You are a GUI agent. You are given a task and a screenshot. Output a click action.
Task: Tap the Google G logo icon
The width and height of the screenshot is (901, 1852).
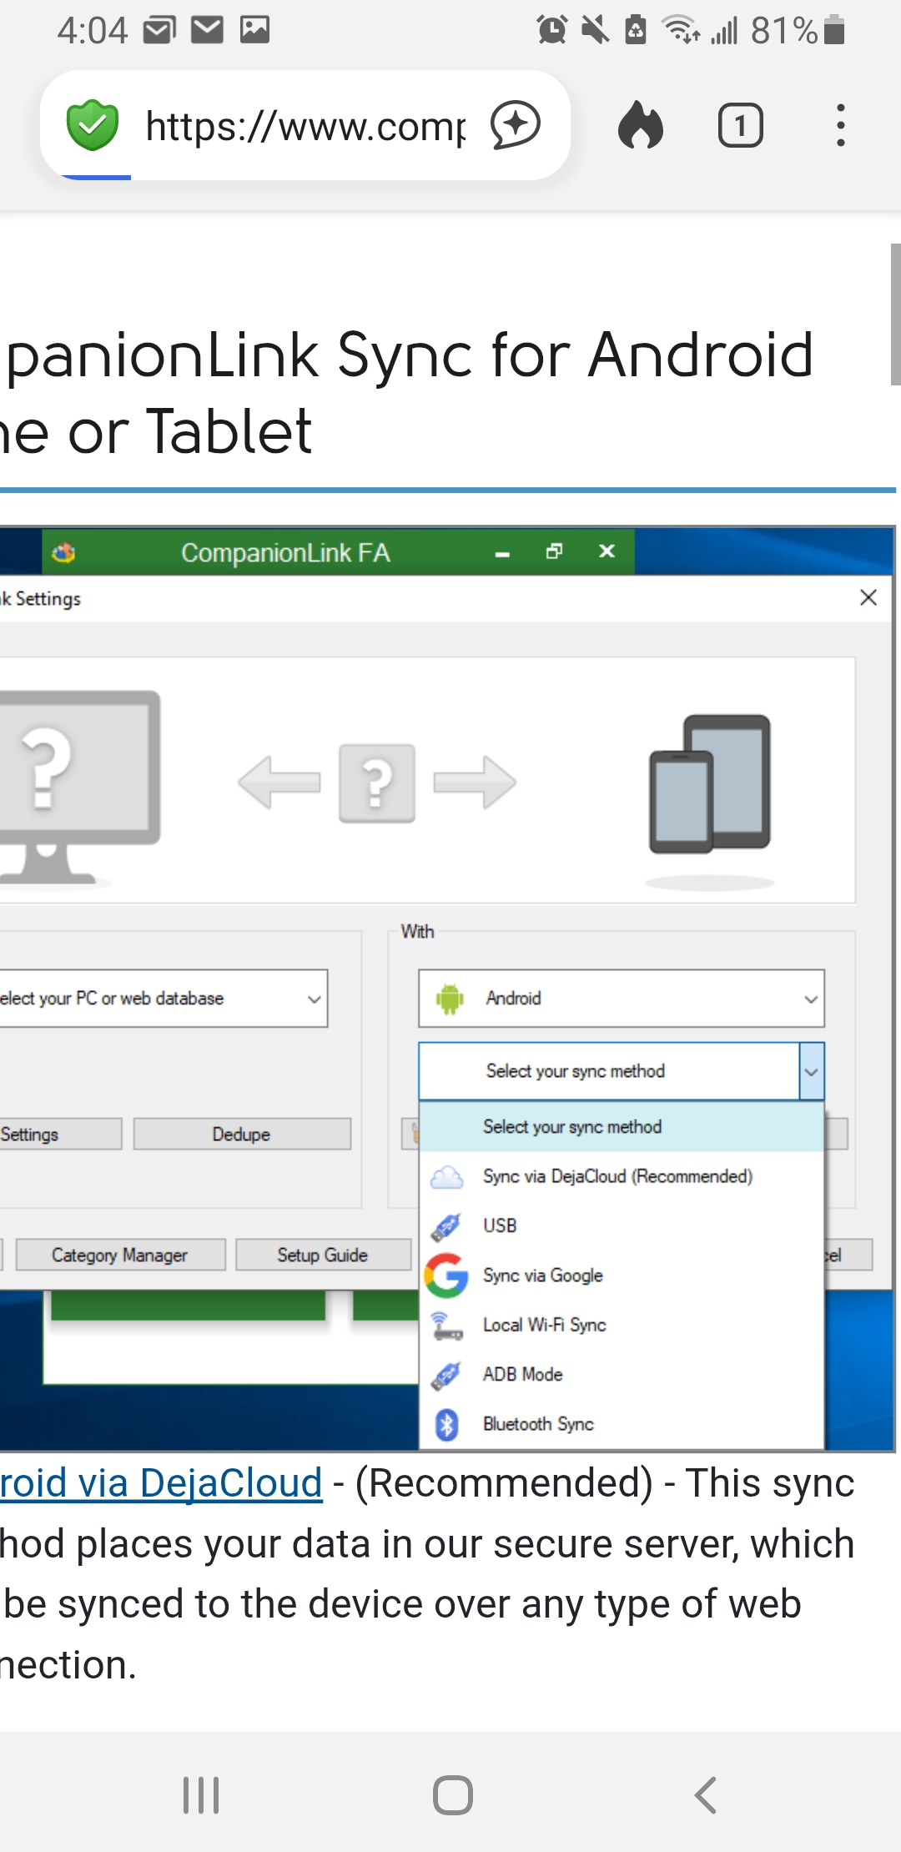(x=446, y=1276)
